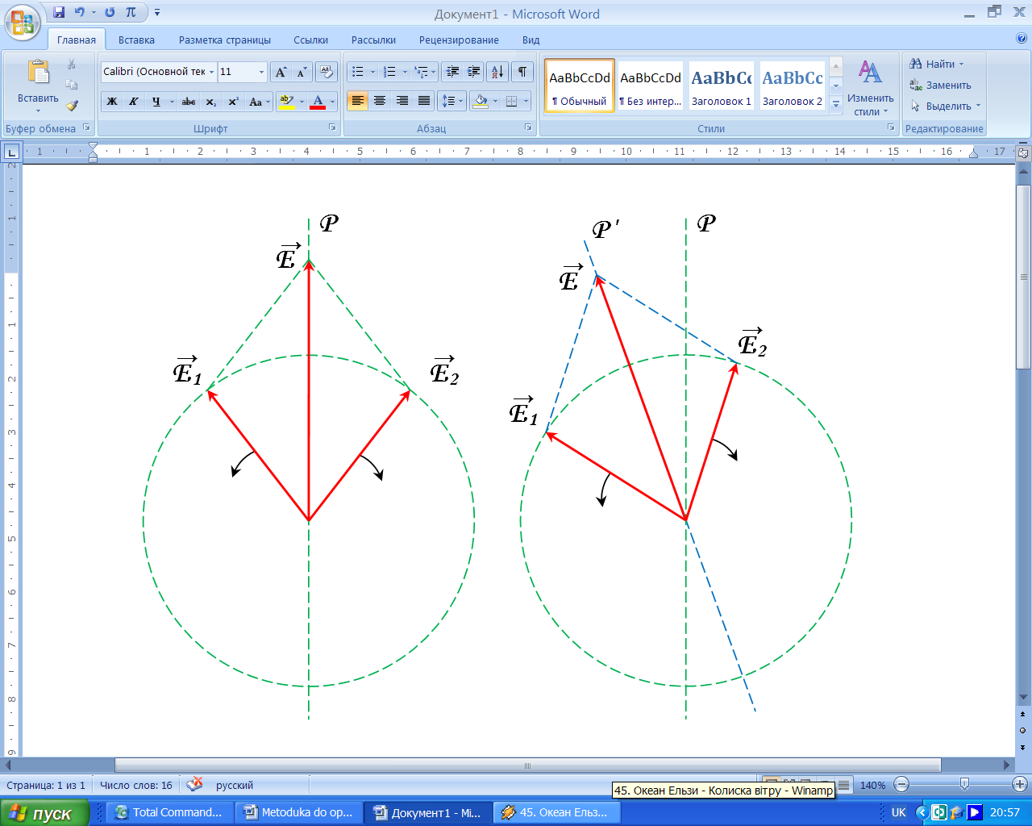
Task: Align paragraph text to the right
Action: [x=402, y=101]
